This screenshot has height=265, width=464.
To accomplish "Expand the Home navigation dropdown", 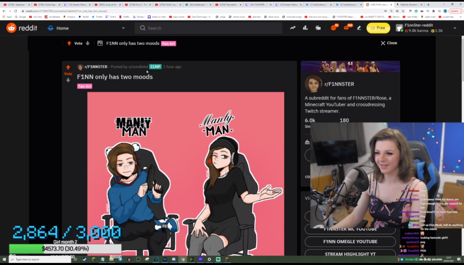I will tap(123, 28).
